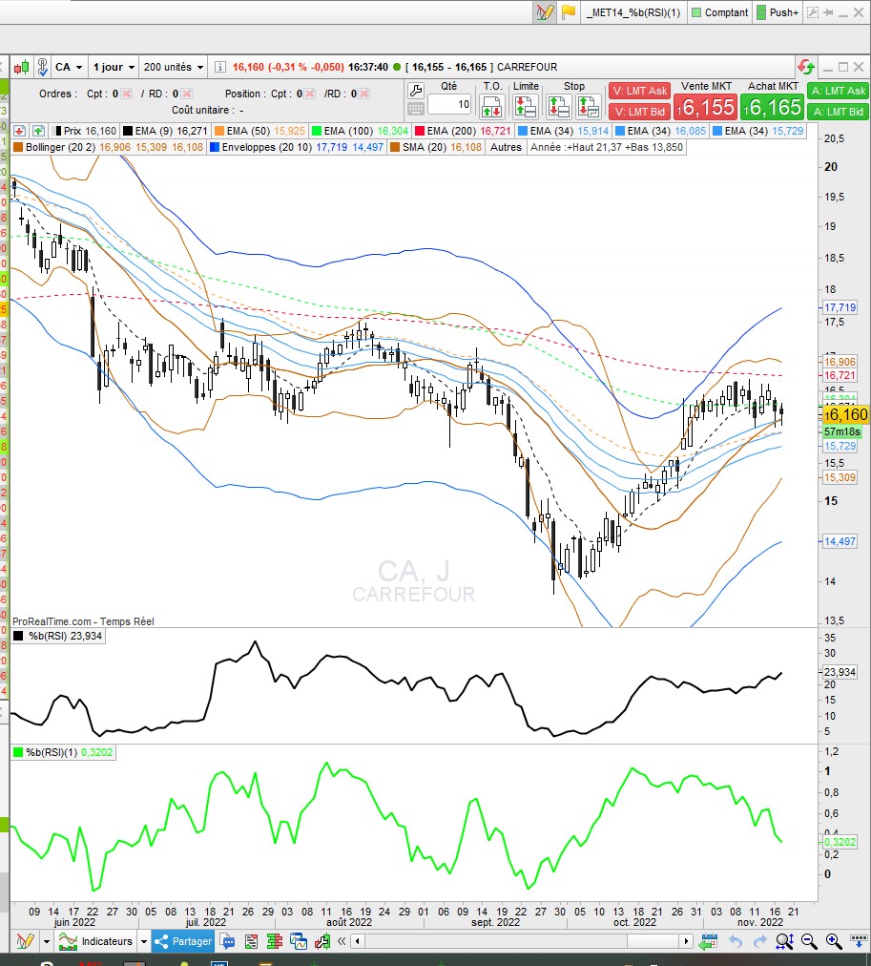This screenshot has width=871, height=966.
Task: Cancel RD orders with the red X
Action: point(186,94)
